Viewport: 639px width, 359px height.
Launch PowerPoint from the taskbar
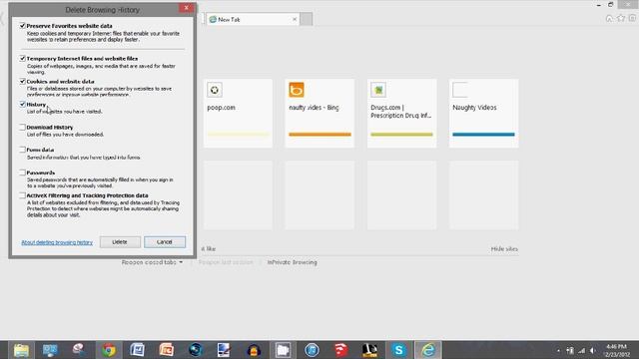click(x=167, y=350)
